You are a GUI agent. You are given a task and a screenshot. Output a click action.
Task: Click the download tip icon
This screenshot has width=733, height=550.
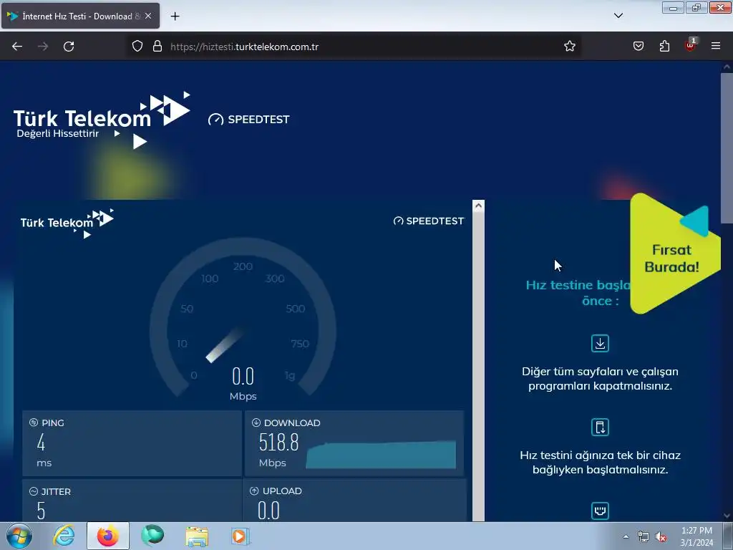(x=601, y=343)
